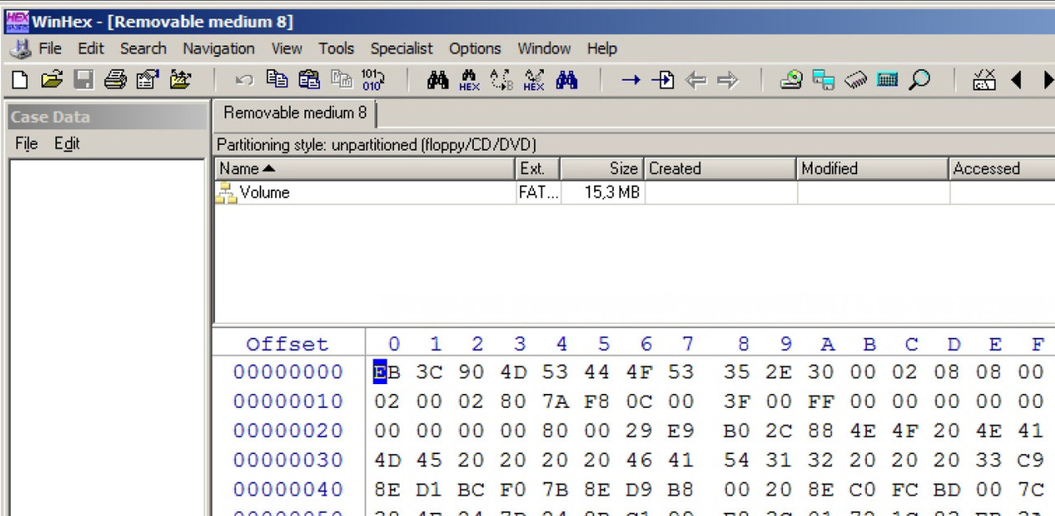1055x516 pixels.
Task: Click offset label 00000040
Action: 288,490
